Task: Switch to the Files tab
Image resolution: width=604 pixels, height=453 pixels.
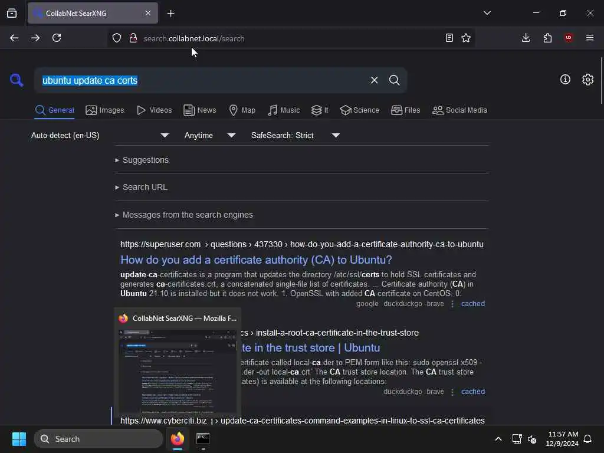Action: (x=406, y=110)
